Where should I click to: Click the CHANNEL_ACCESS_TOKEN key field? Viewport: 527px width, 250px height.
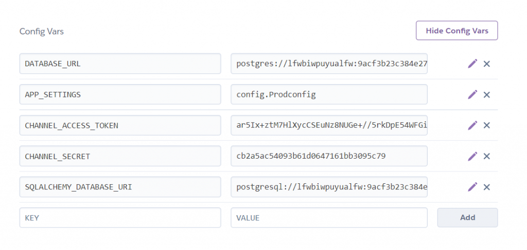point(120,125)
